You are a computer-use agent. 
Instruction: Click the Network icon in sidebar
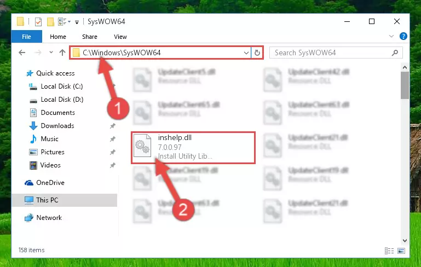(x=29, y=218)
